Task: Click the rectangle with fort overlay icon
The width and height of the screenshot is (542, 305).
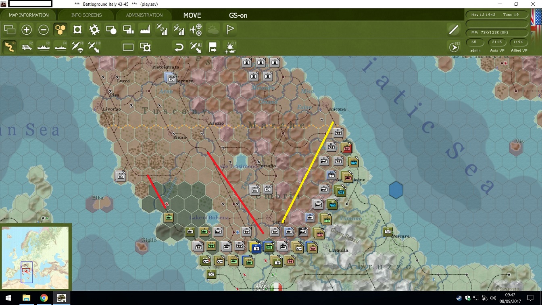Action: (x=145, y=47)
